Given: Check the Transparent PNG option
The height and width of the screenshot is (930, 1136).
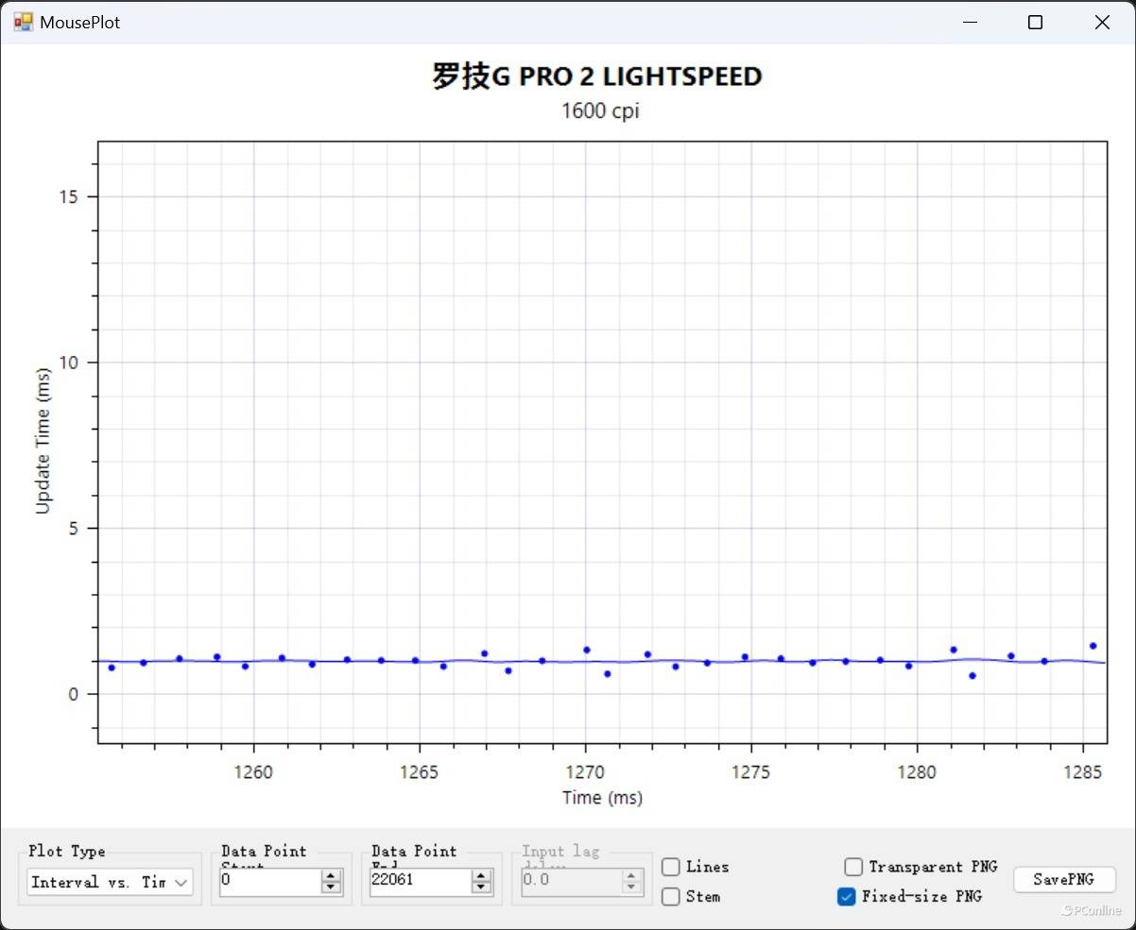Looking at the screenshot, I should (853, 867).
